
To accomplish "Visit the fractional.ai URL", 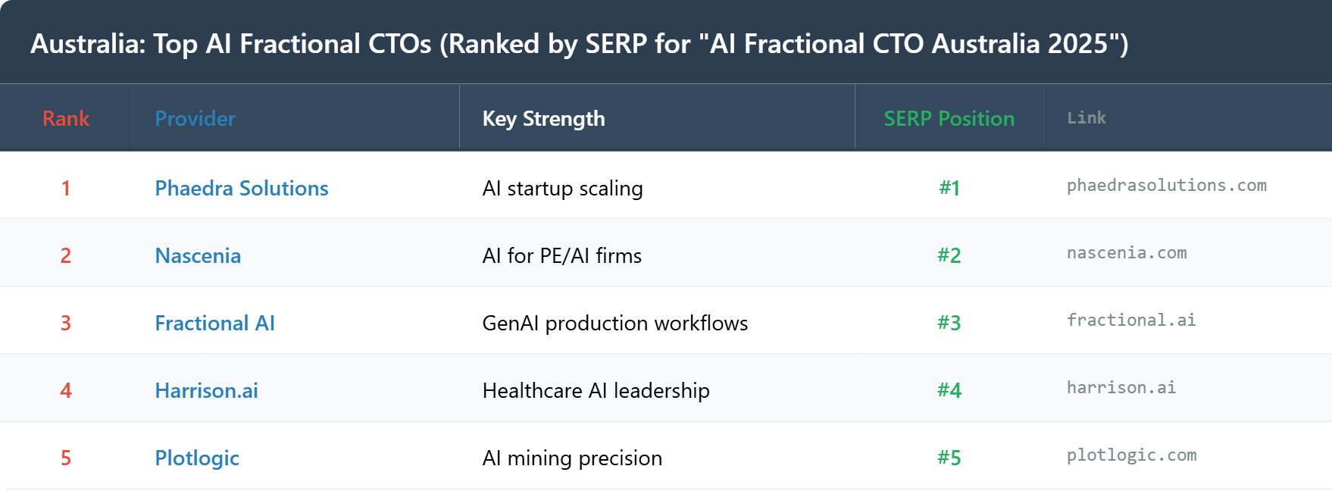I will [x=1131, y=321].
